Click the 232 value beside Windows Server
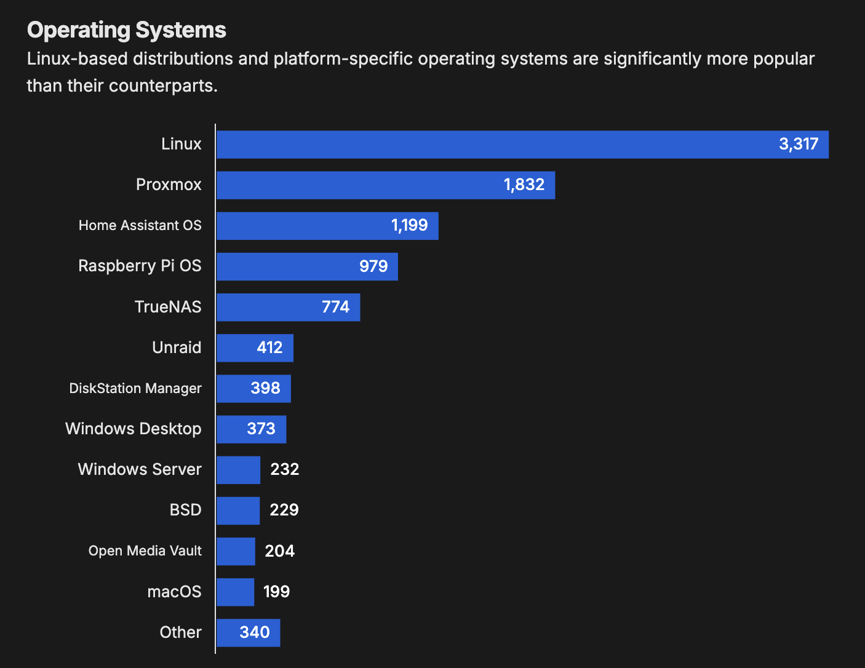 (285, 469)
